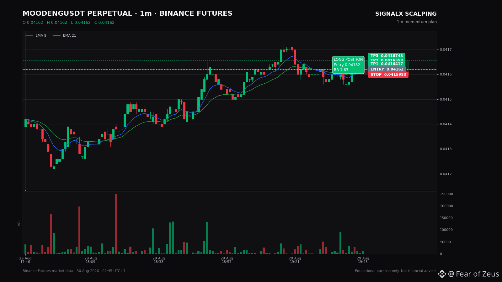Click the tallest red volume bar
This screenshot has height=282, width=502.
point(116,224)
